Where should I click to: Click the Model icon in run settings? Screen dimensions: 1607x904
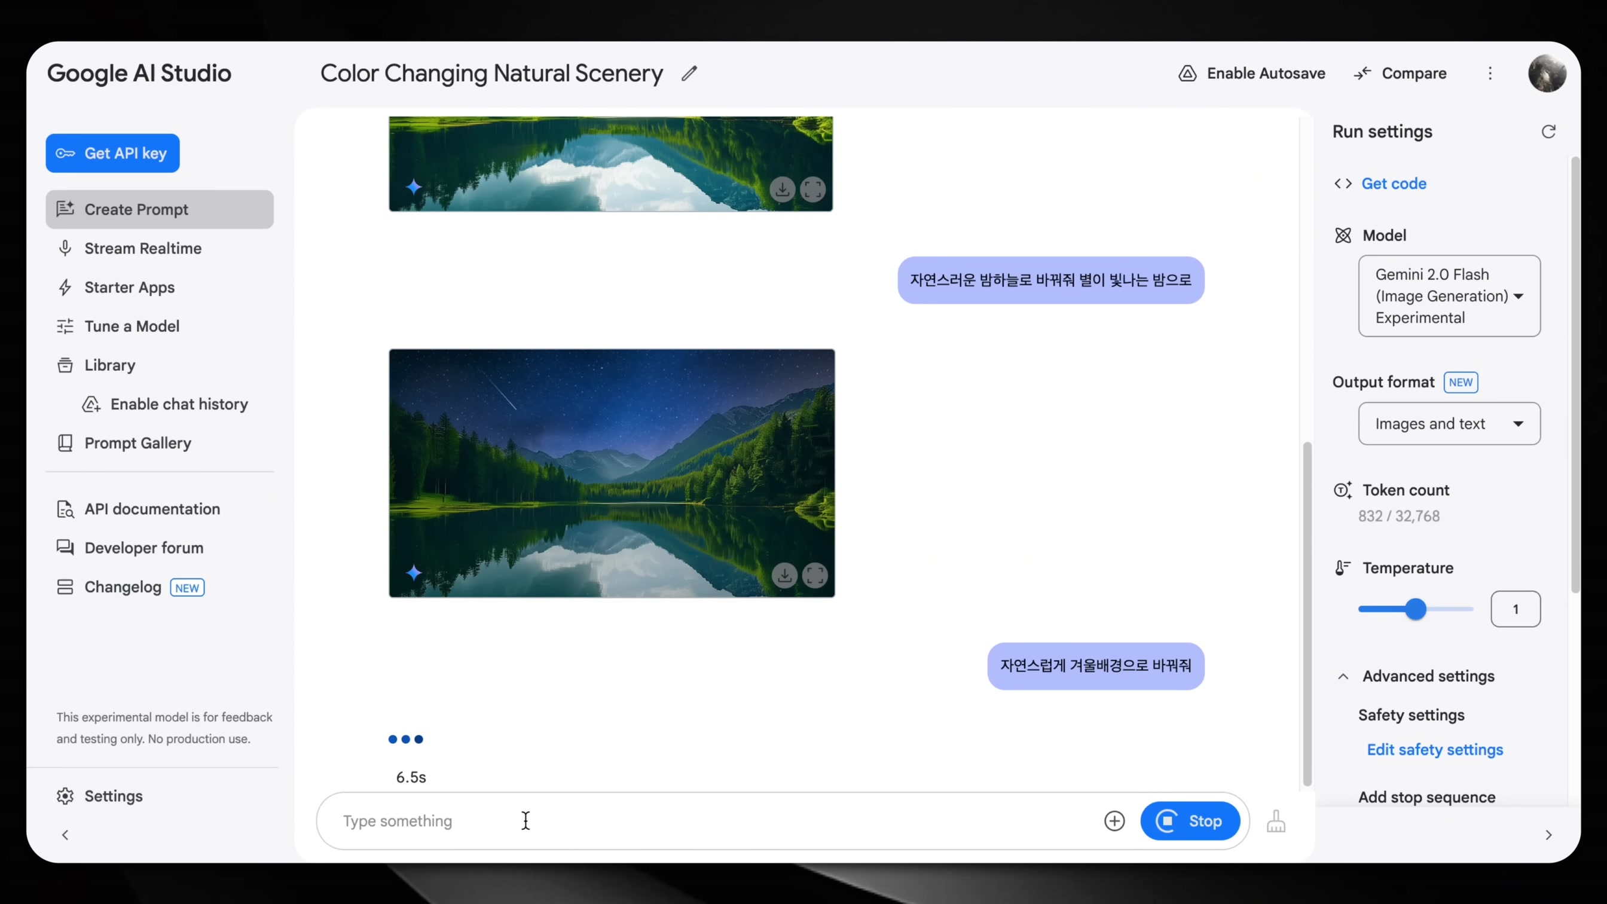click(1343, 235)
